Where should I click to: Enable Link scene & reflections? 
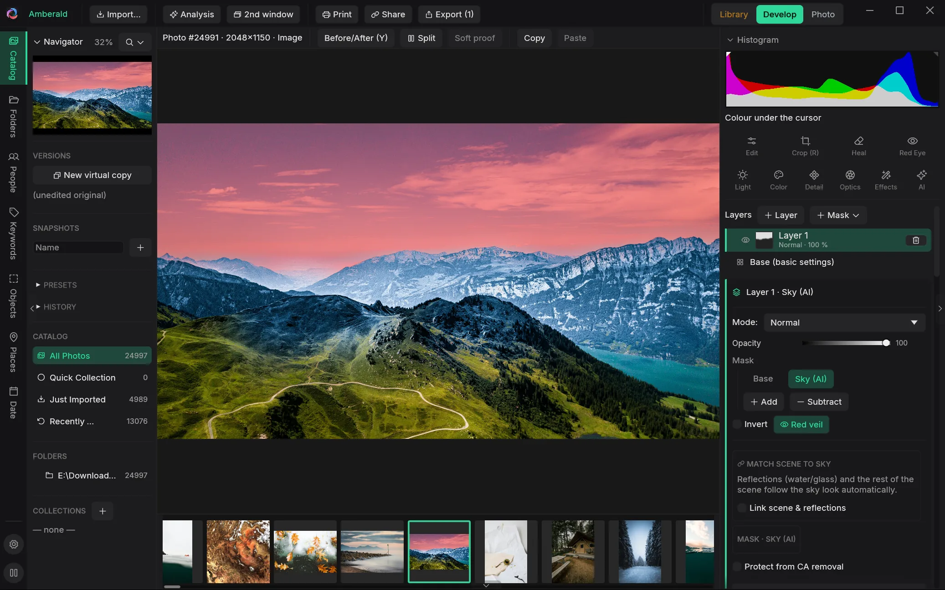pyautogui.click(x=742, y=508)
